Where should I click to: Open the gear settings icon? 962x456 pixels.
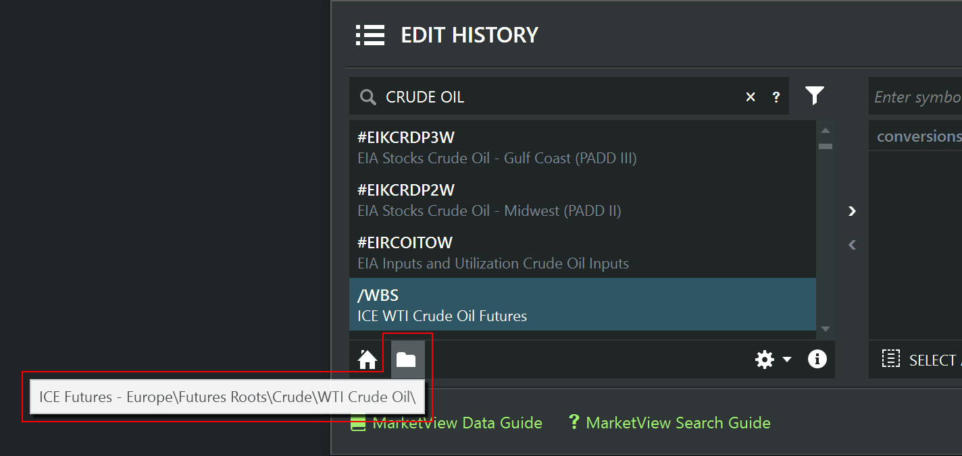(x=765, y=360)
